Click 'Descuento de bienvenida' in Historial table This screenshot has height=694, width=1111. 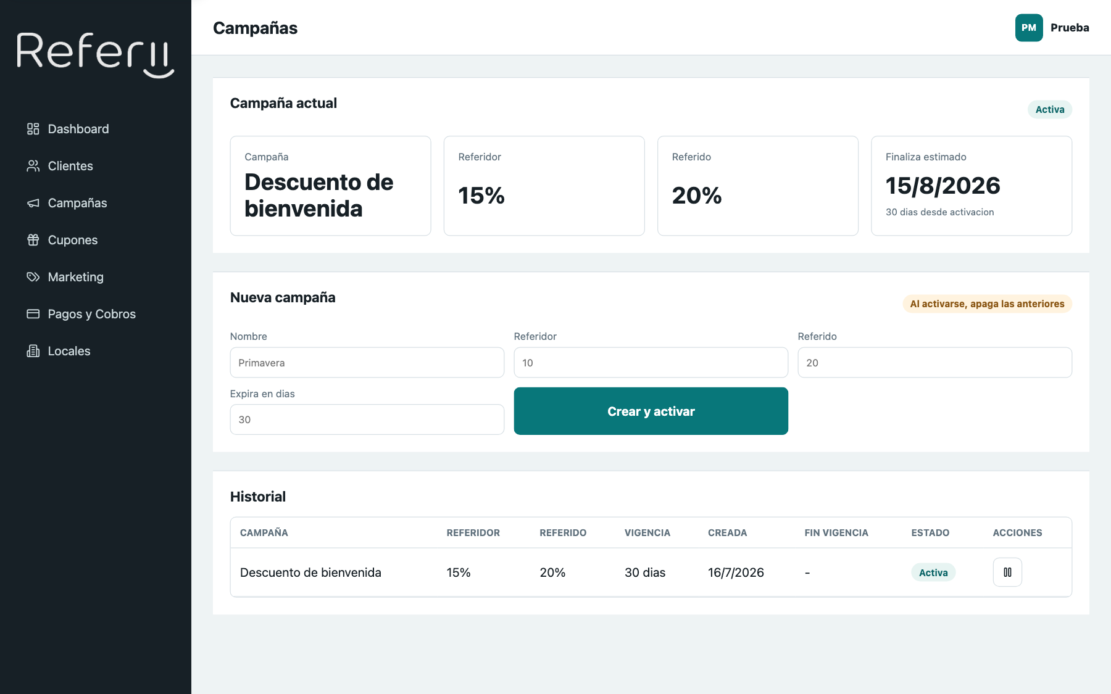[x=310, y=572]
